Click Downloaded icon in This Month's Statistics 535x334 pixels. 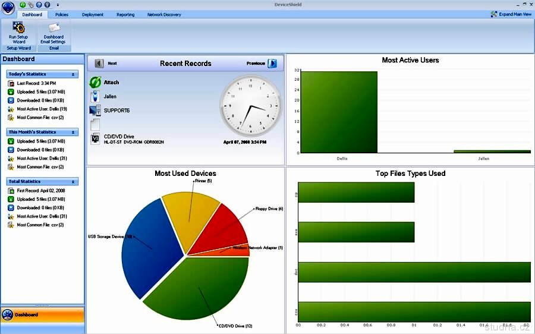pyautogui.click(x=11, y=150)
